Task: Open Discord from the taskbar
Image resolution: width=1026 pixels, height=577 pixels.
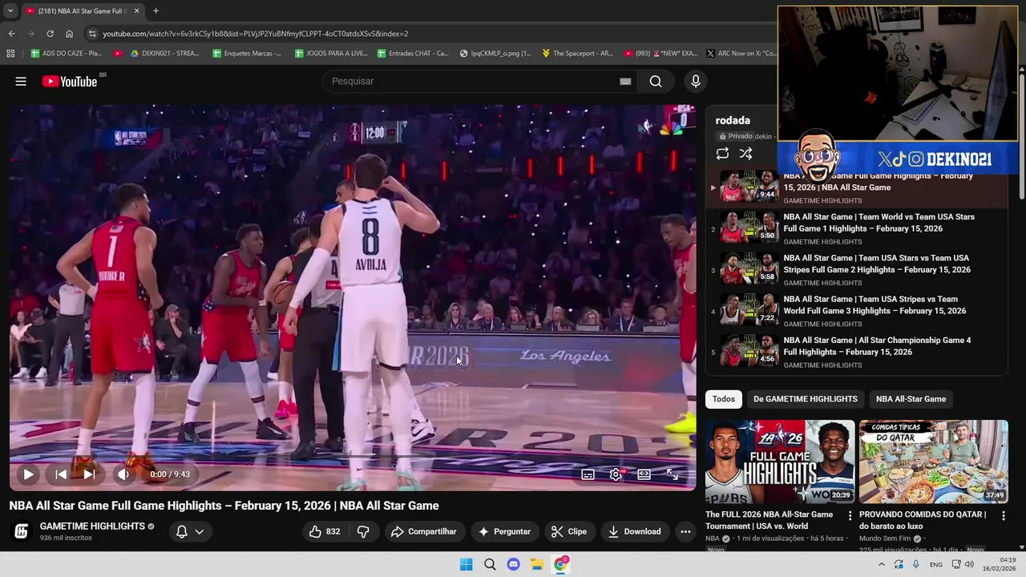Action: tap(513, 564)
